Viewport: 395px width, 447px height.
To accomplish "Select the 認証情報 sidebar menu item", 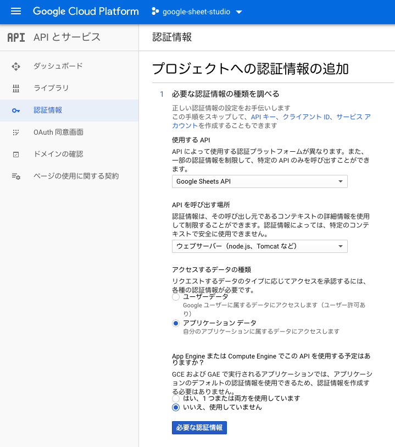I will [69, 111].
